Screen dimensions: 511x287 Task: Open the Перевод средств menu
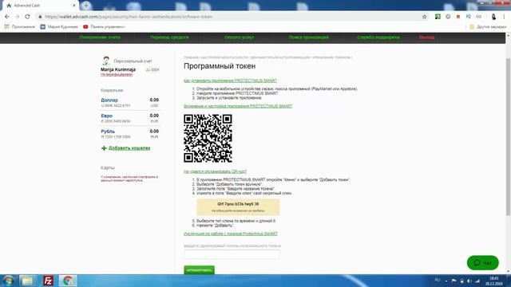point(169,37)
